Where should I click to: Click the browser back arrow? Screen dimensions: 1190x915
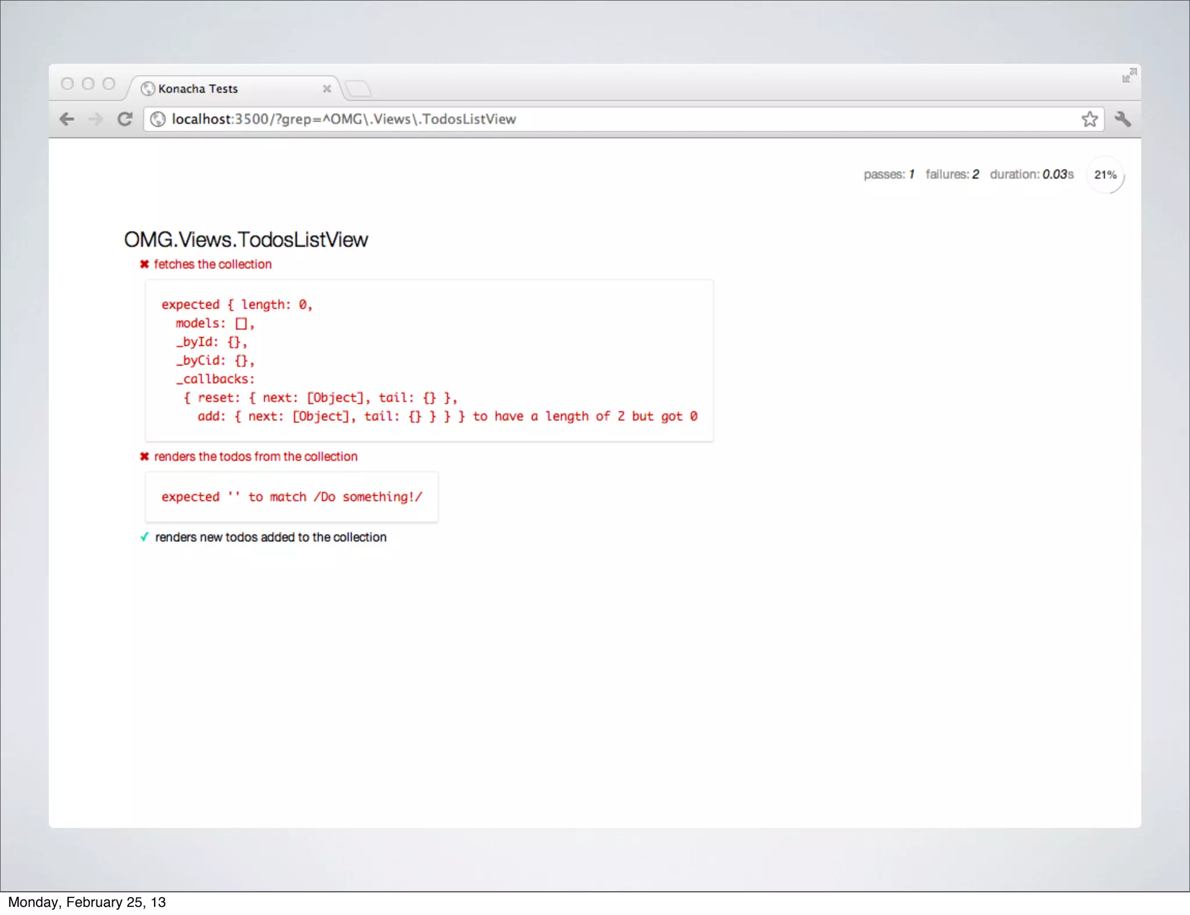pos(67,119)
